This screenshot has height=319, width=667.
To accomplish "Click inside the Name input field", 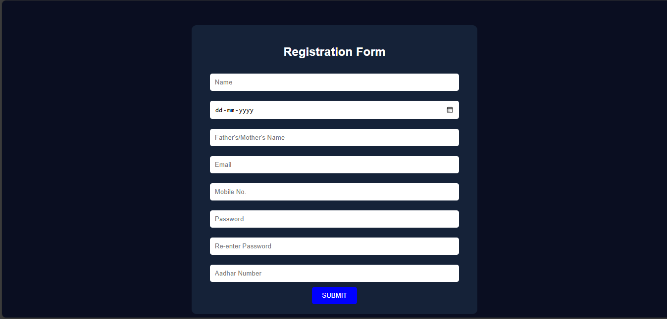I will coord(334,82).
